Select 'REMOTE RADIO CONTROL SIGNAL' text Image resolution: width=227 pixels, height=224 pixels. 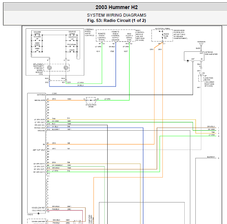102,37
